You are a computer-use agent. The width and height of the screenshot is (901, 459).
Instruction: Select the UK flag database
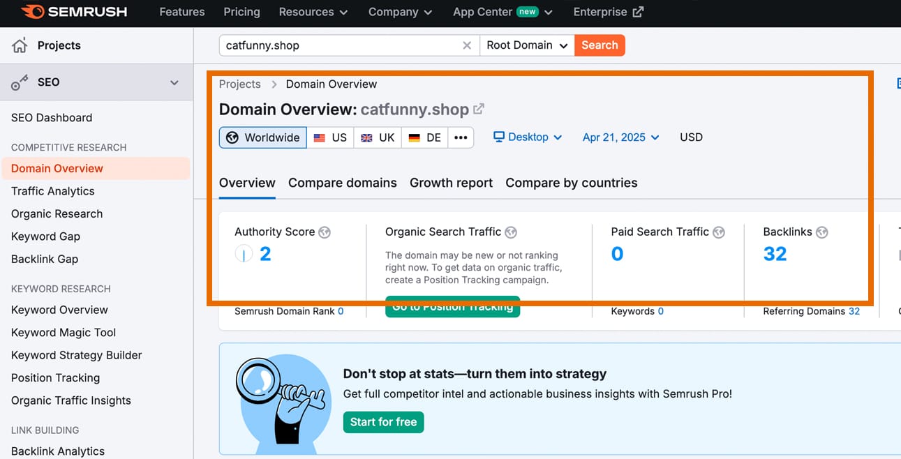[378, 137]
